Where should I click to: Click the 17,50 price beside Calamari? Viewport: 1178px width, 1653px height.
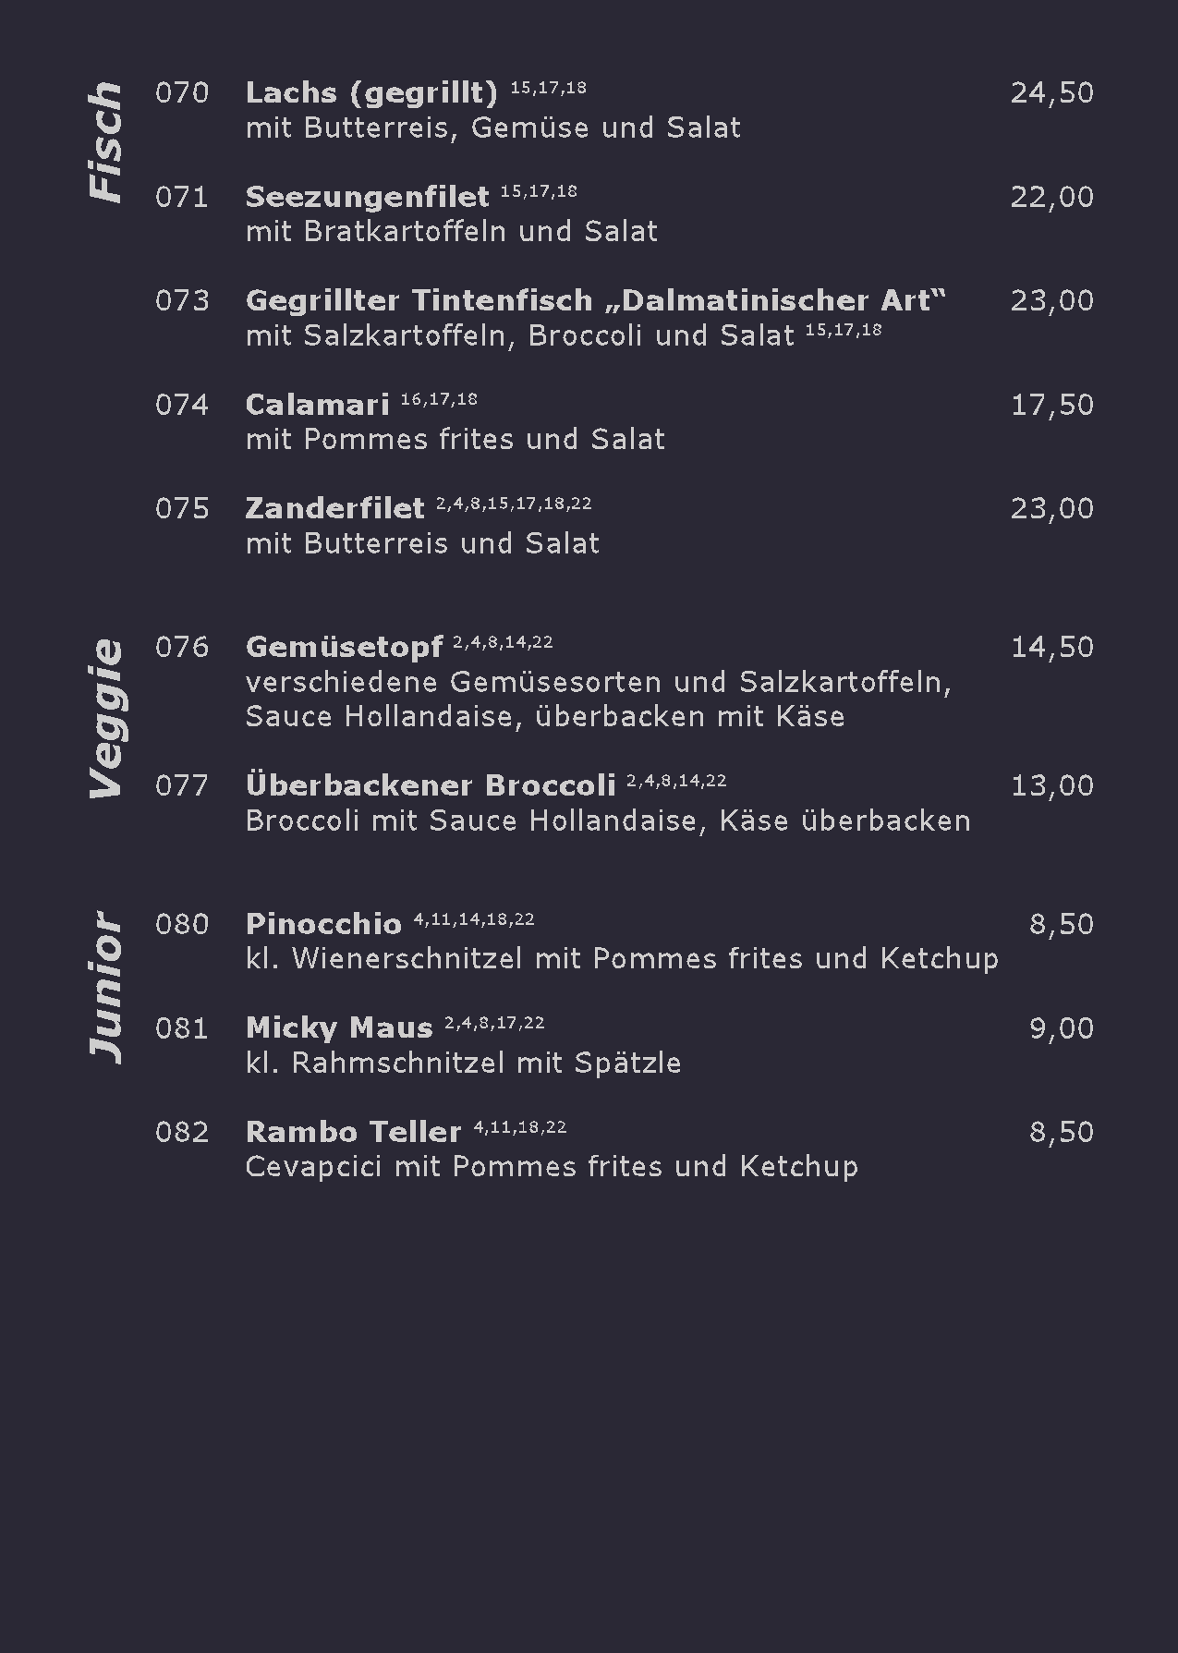coord(1051,405)
